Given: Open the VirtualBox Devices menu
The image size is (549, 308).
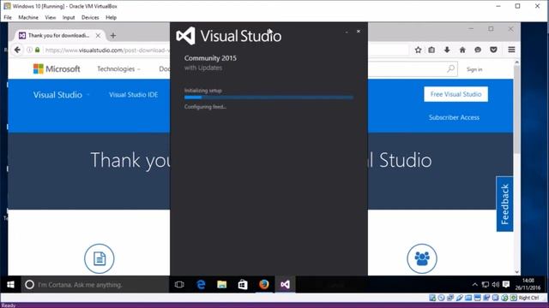Looking at the screenshot, I should pyautogui.click(x=90, y=17).
